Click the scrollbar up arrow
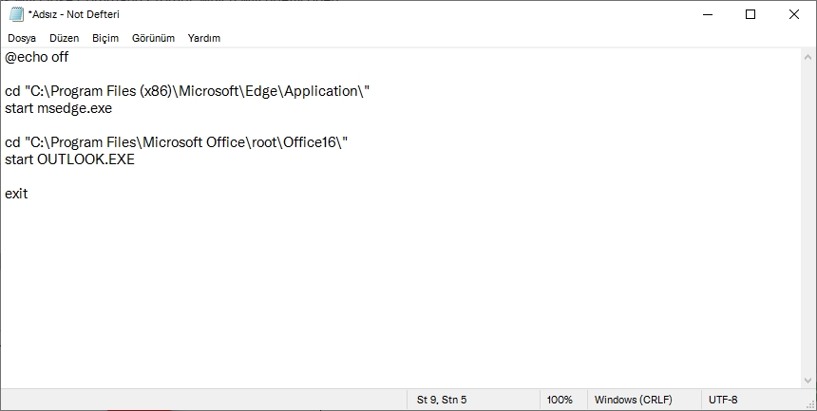The width and height of the screenshot is (817, 411). (x=808, y=57)
